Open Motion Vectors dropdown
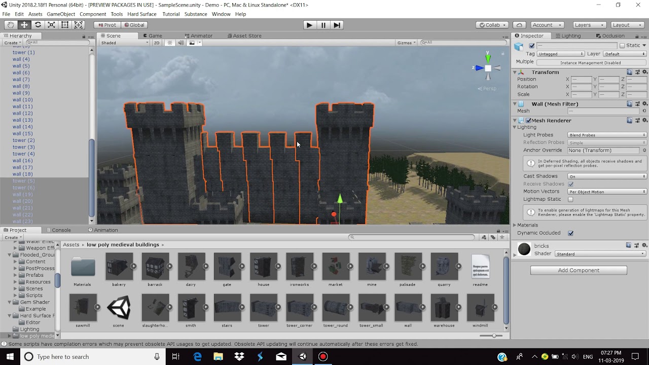 (607, 192)
